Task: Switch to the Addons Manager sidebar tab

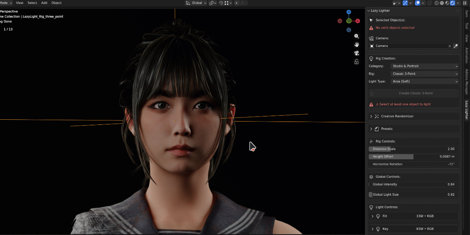Action: (x=467, y=82)
